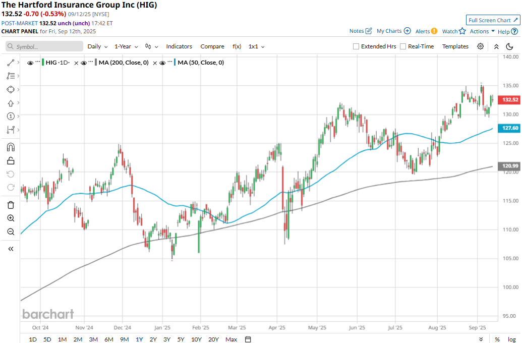The width and height of the screenshot is (522, 343).
Task: Open the My Charts link
Action: 389,31
